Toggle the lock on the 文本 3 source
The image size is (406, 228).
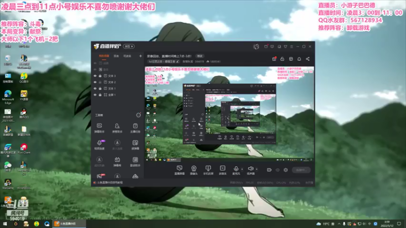(100, 75)
